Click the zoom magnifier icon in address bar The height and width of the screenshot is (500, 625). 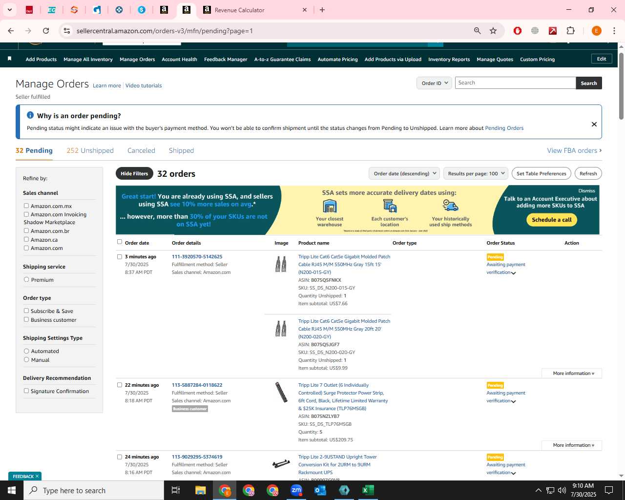click(x=478, y=31)
